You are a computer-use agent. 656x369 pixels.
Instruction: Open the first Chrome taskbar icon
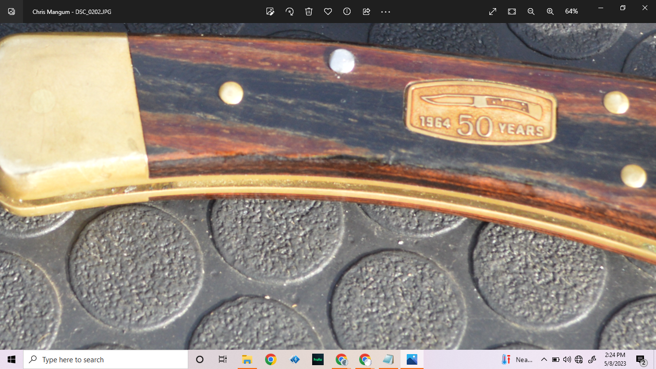[270, 359]
